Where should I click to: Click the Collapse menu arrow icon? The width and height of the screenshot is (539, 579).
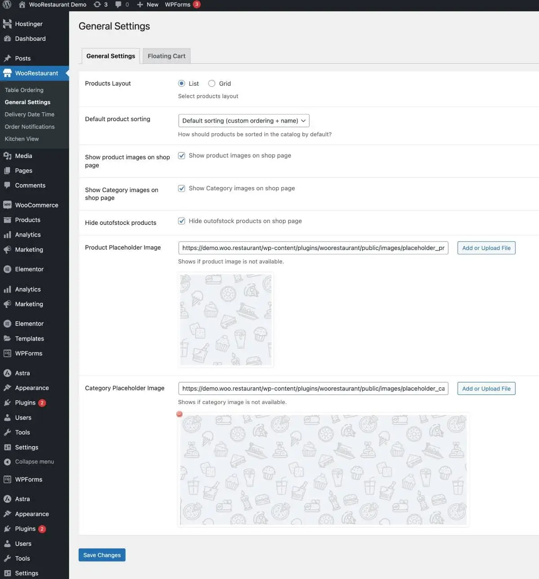pos(7,462)
